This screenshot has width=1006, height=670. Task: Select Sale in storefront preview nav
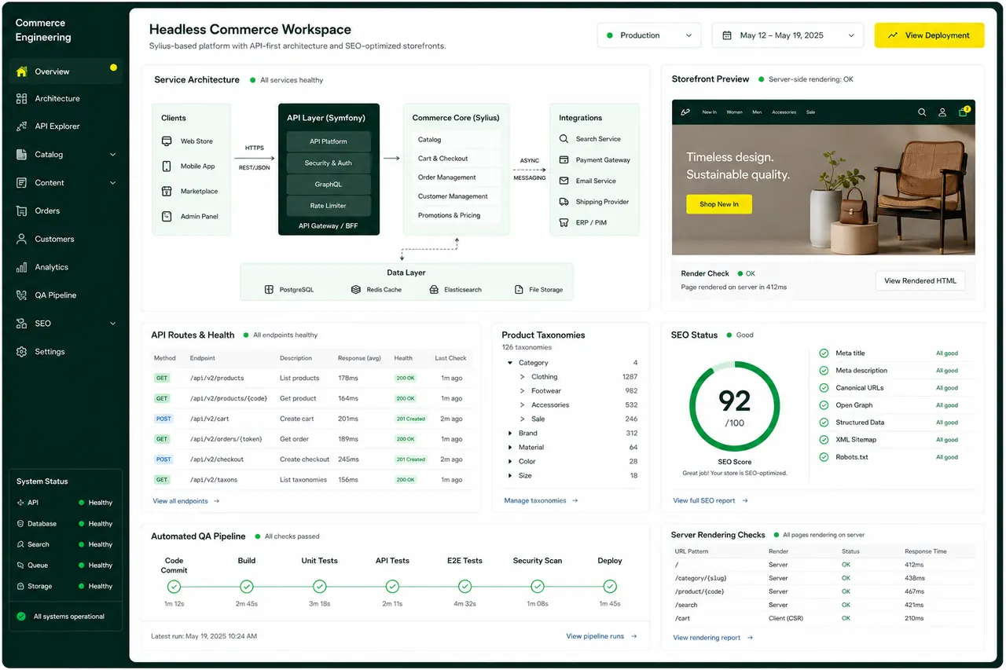(810, 112)
